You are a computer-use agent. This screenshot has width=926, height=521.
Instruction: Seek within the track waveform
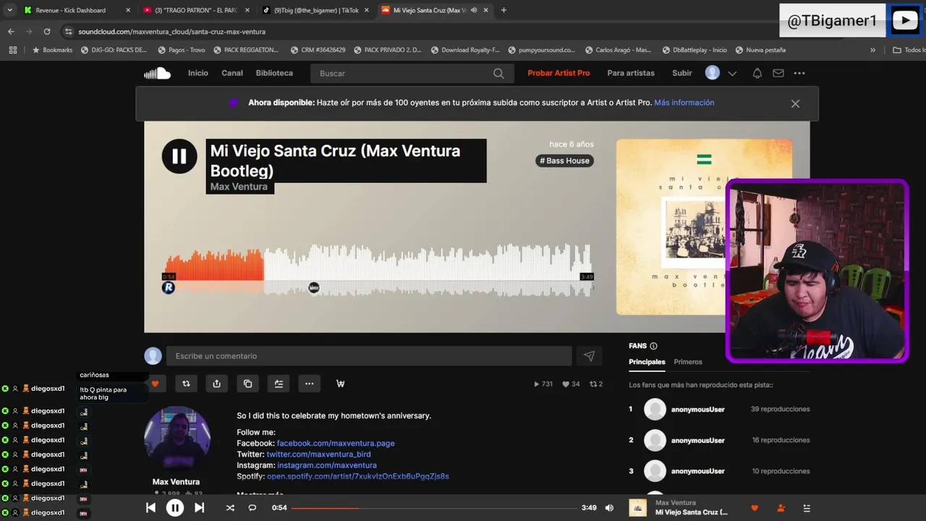378,271
